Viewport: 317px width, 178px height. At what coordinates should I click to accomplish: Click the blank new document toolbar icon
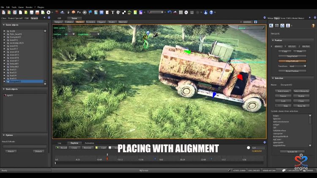pyautogui.click(x=20, y=12)
